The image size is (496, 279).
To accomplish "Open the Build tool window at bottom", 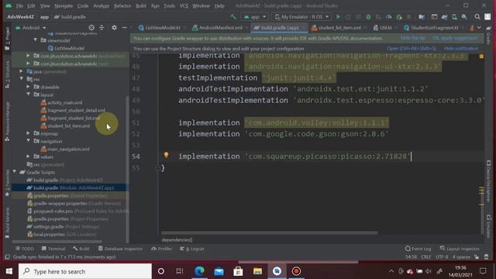I will coord(81,249).
